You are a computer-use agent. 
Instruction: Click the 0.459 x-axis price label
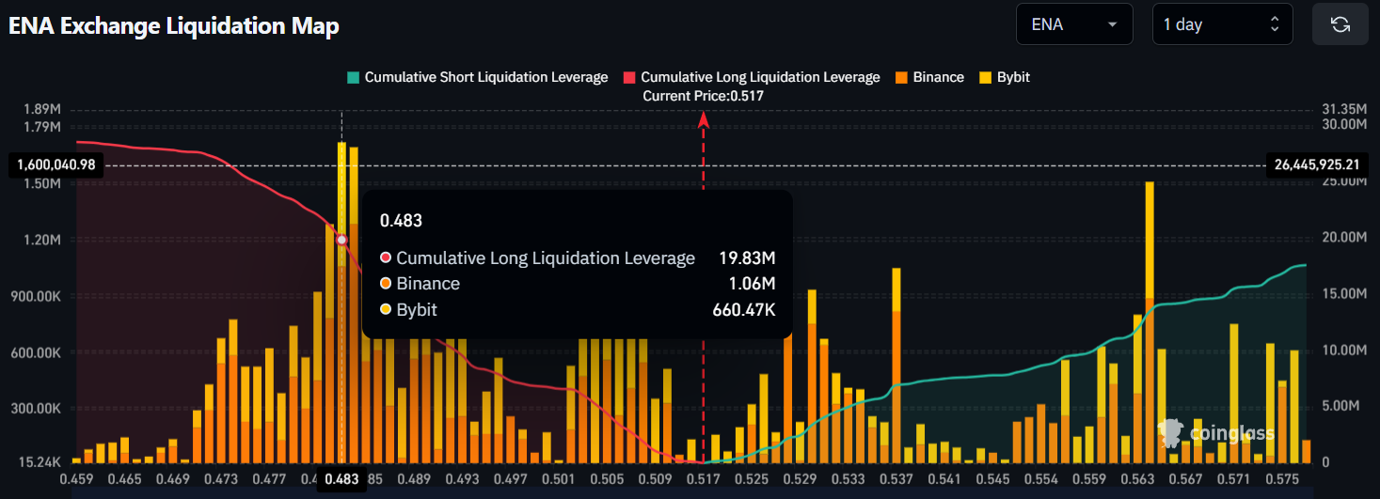[x=75, y=478]
